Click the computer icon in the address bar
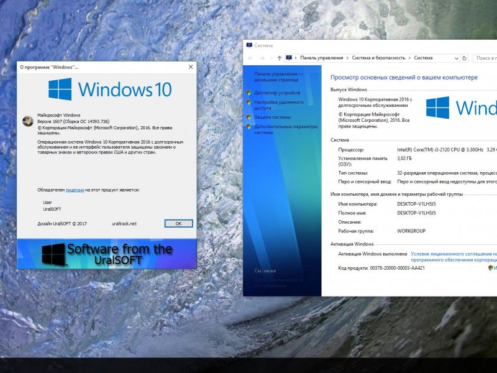Image resolution: width=497 pixels, height=373 pixels. (x=289, y=58)
